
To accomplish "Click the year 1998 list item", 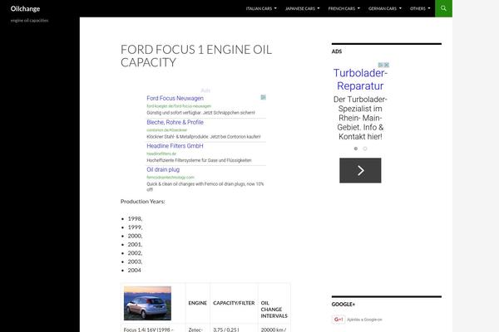I will click(x=135, y=218).
